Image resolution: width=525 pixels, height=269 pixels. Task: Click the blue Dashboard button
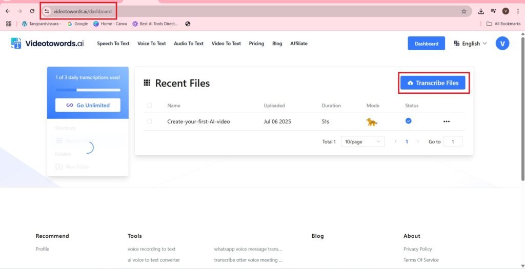(426, 44)
